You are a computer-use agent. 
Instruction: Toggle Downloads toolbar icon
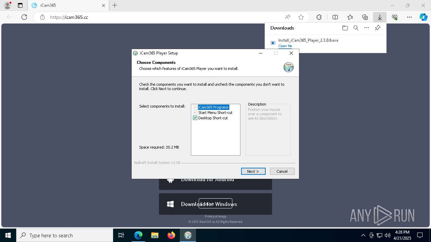pos(380,17)
